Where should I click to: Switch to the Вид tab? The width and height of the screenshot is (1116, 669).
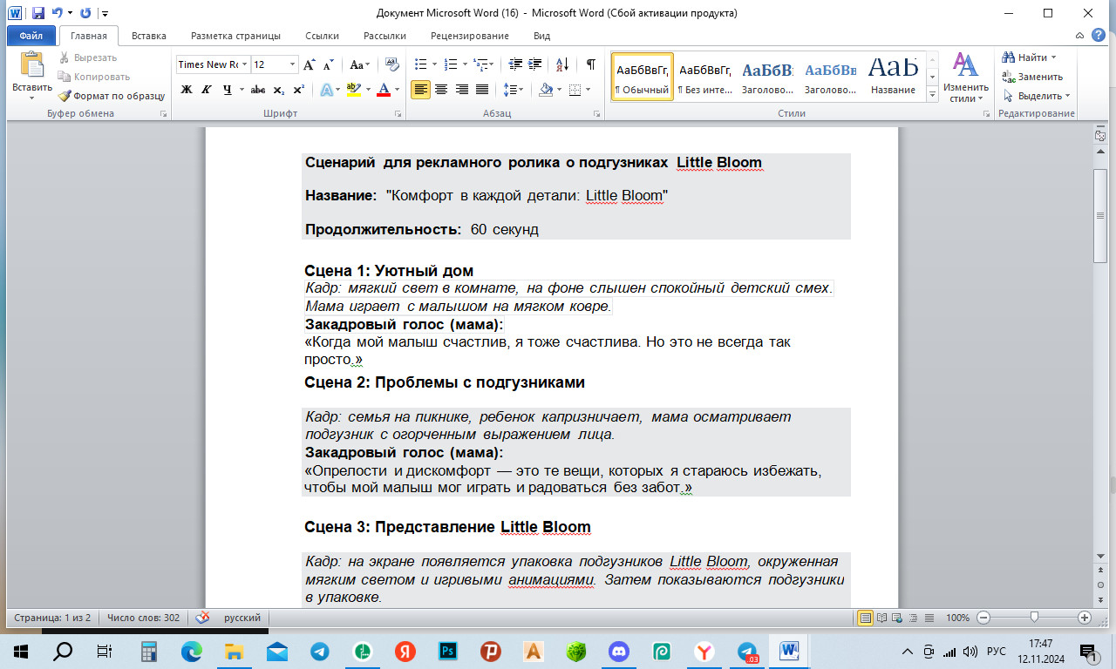click(541, 36)
